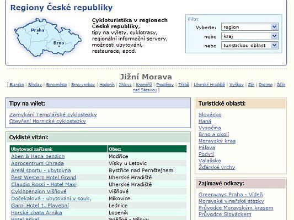
Task: Expand the kraj dropdown
Action: click(250, 36)
